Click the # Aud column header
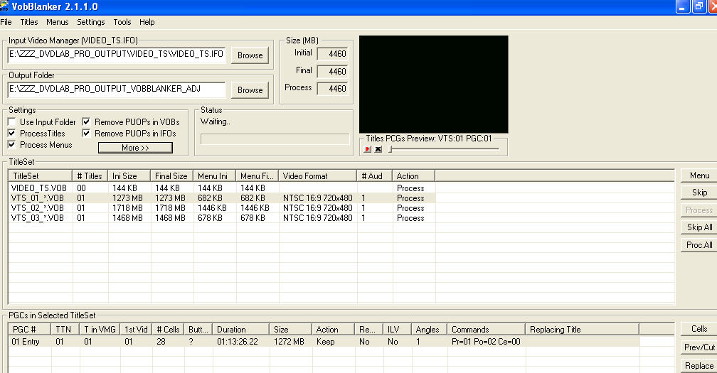The image size is (717, 373). (x=374, y=175)
